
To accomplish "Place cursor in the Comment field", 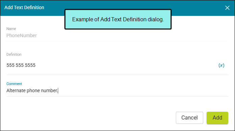I will tap(117, 90).
